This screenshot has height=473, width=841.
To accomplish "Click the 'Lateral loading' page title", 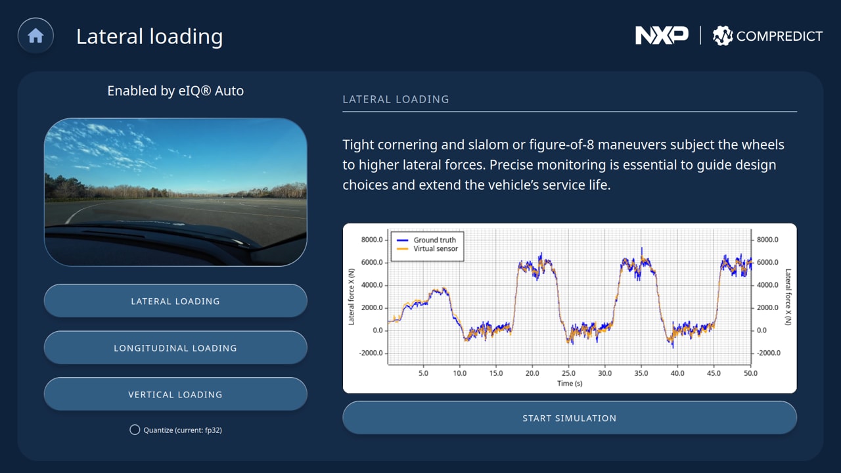I will click(149, 36).
